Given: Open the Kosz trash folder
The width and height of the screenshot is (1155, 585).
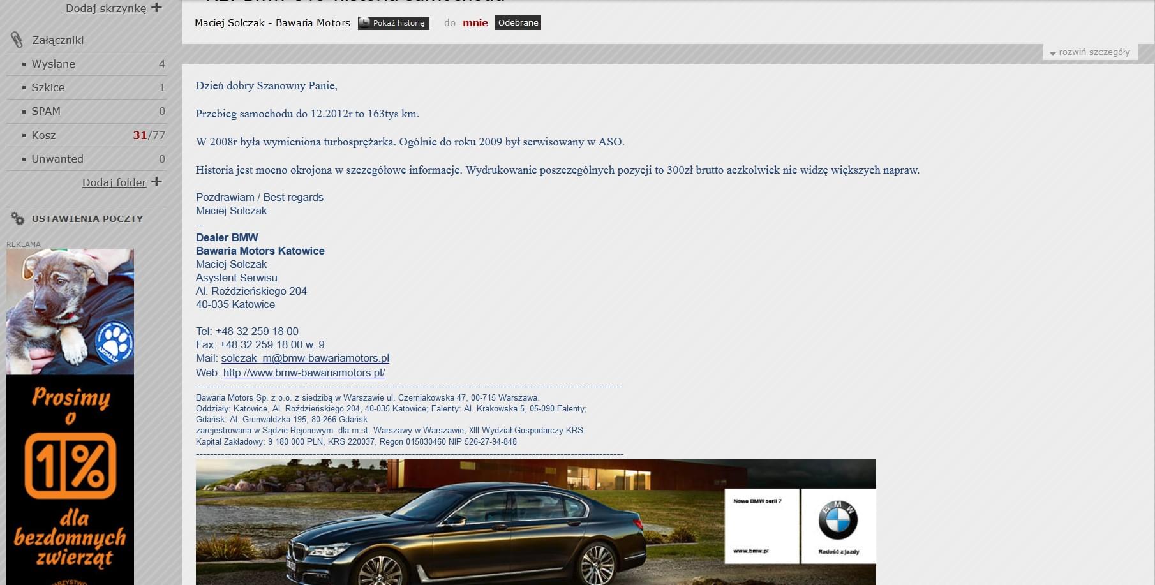Looking at the screenshot, I should click(43, 135).
